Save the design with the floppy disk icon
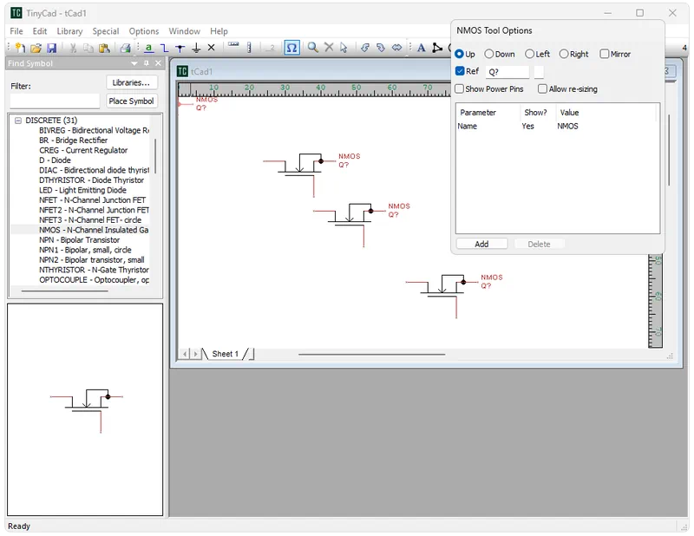This screenshot has height=536, width=694. [52, 48]
